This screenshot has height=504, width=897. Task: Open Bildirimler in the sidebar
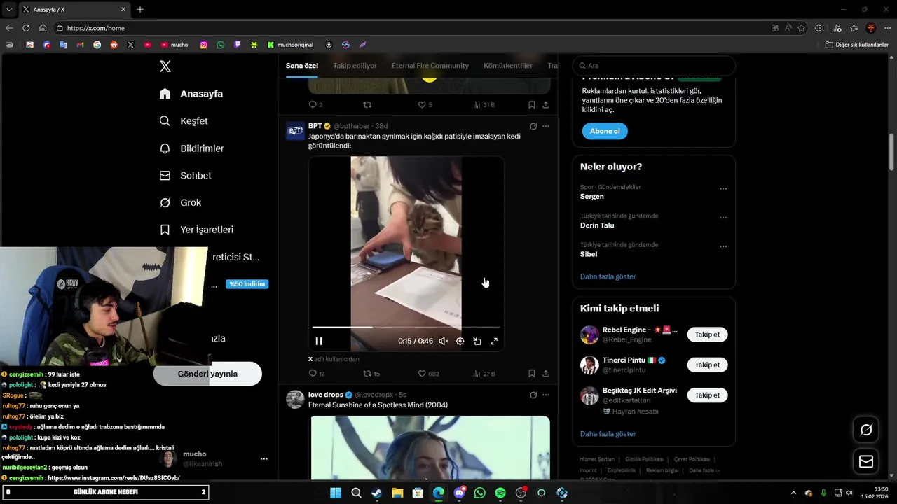(x=191, y=148)
